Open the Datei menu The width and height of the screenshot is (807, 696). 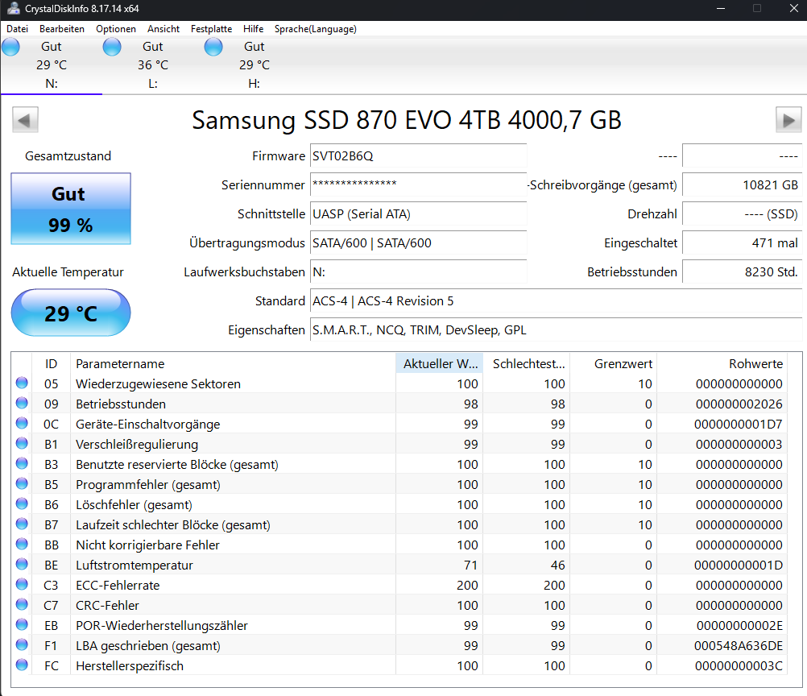[17, 29]
